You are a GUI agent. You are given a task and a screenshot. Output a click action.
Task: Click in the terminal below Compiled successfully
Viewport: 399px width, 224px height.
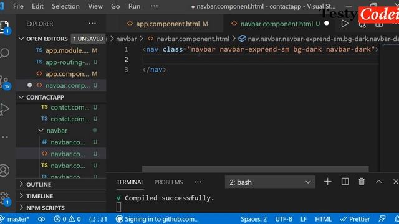tap(119, 207)
